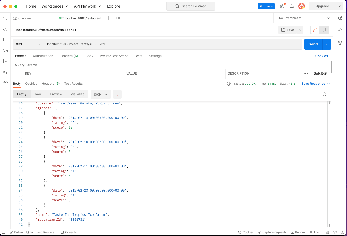347x236 pixels.
Task: Copy the response body with copy icon
Action: (314, 94)
